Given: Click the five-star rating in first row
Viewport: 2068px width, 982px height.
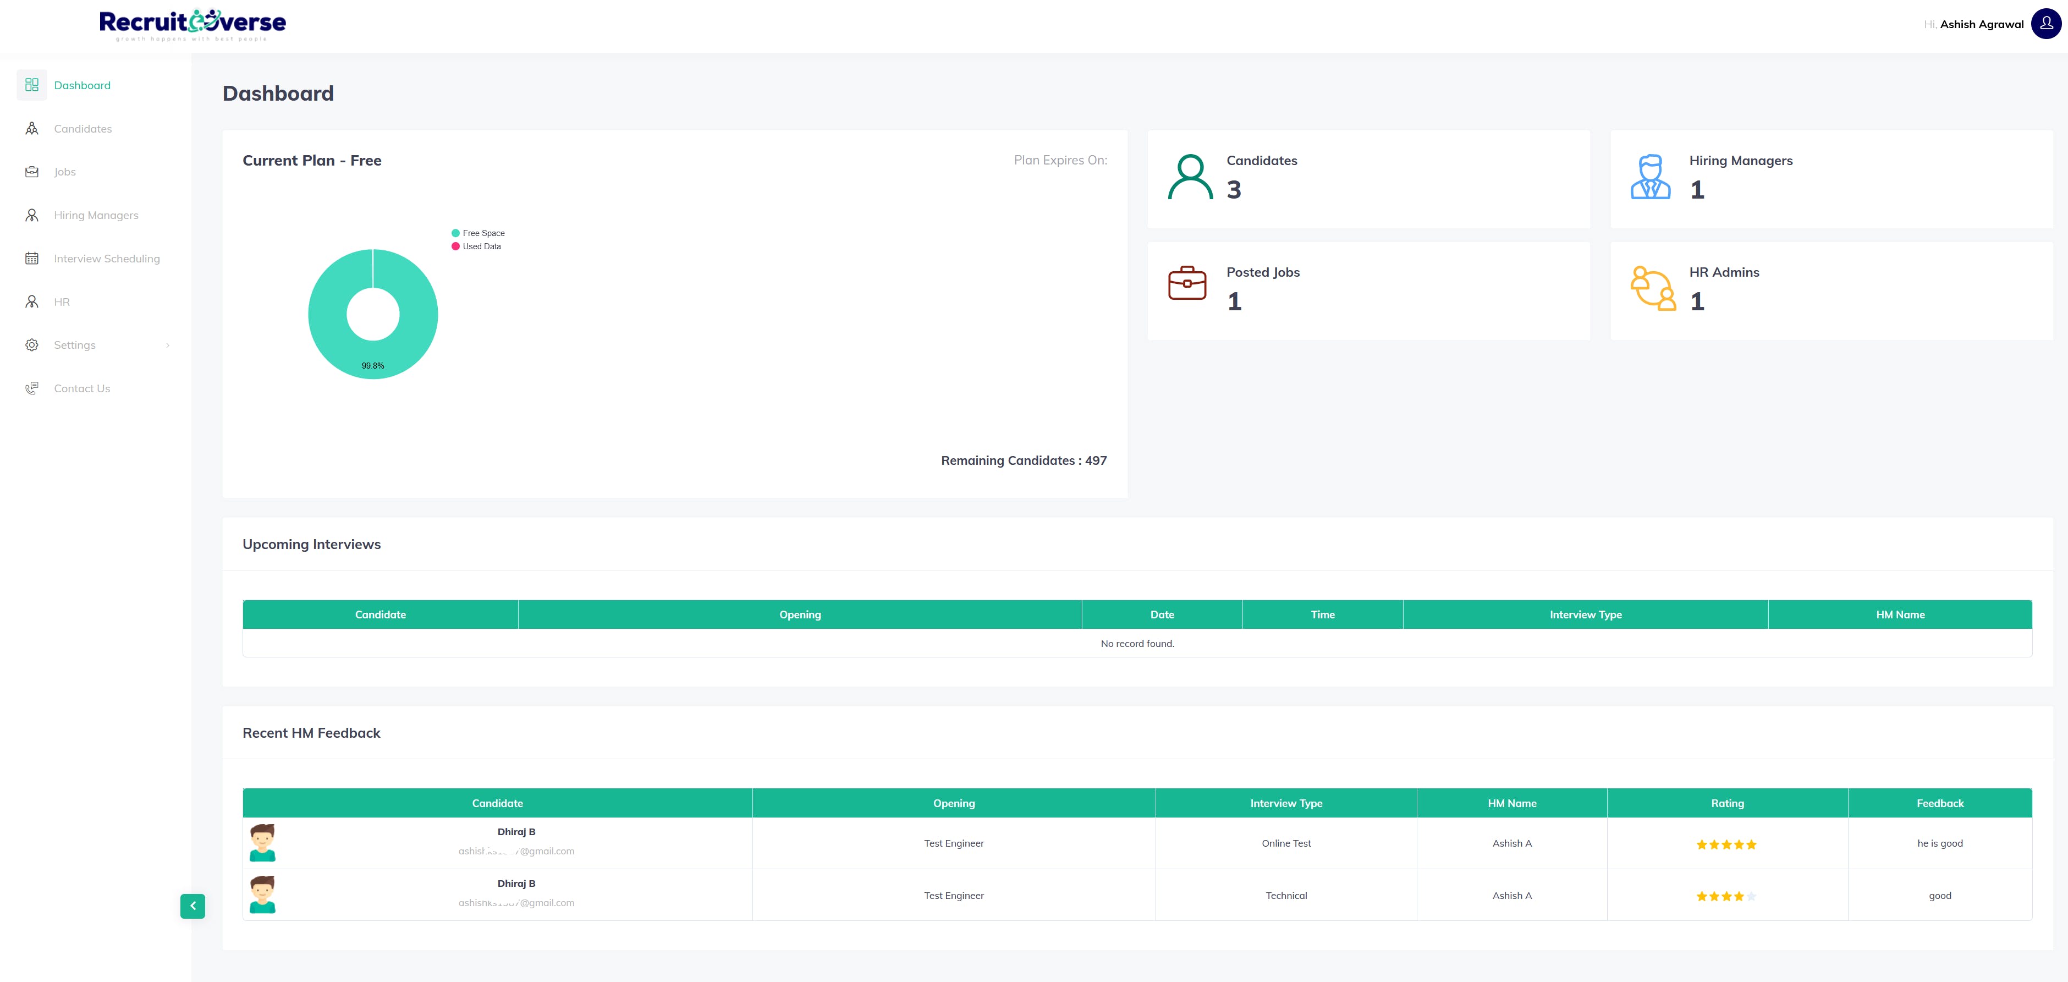Looking at the screenshot, I should [1726, 844].
